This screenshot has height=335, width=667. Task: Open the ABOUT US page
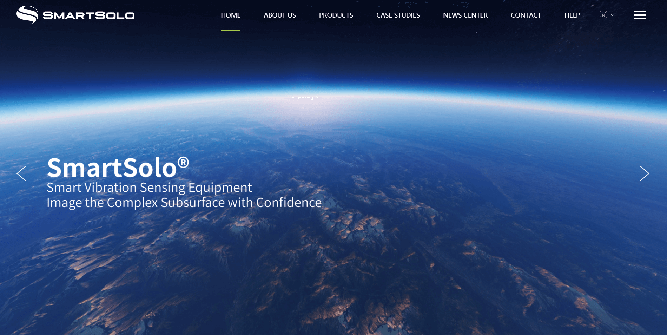tap(279, 15)
